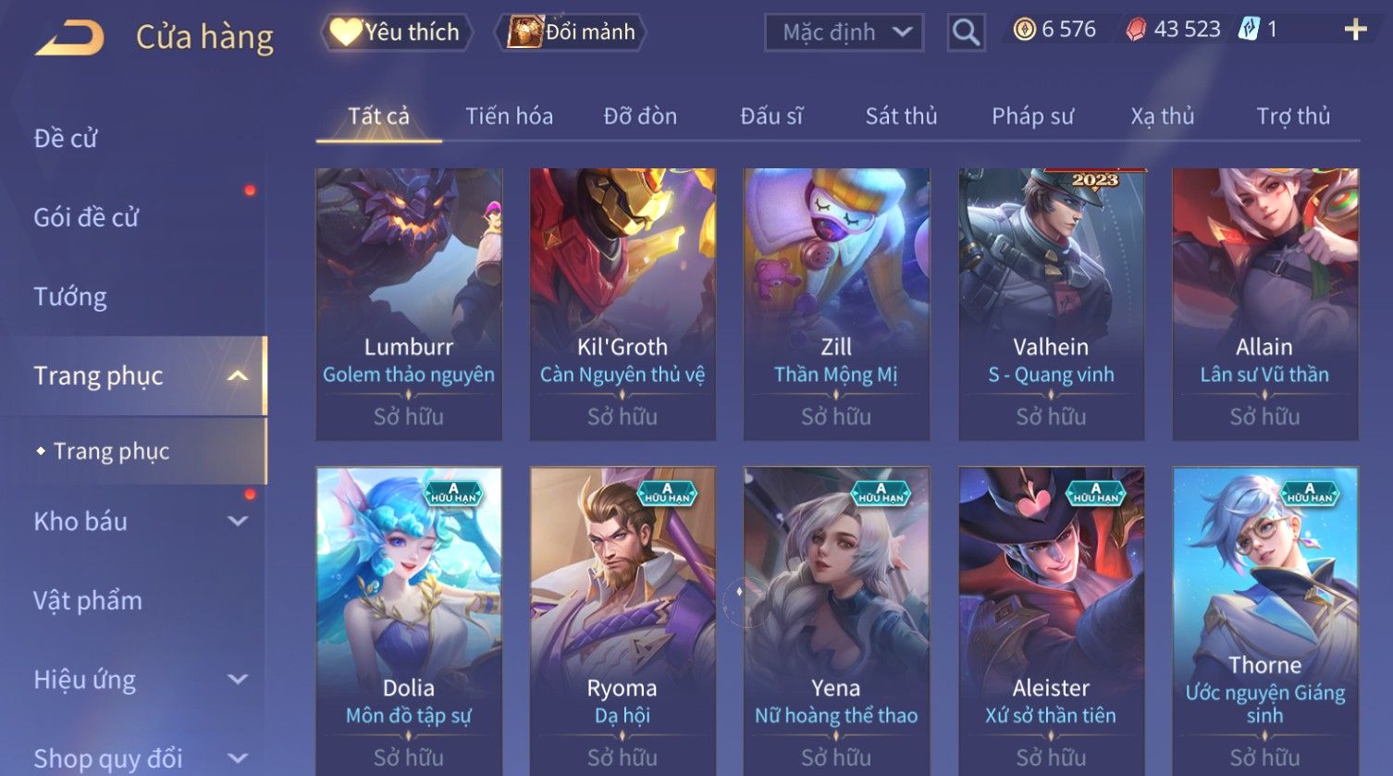
Task: Open Dolia Môn đồ tập sự skin card
Action: pyautogui.click(x=409, y=622)
